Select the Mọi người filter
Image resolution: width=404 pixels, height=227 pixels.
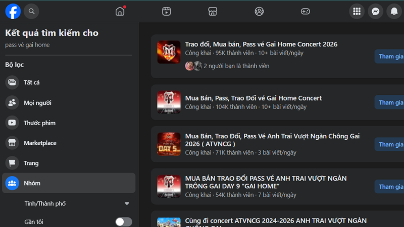[x=69, y=103]
